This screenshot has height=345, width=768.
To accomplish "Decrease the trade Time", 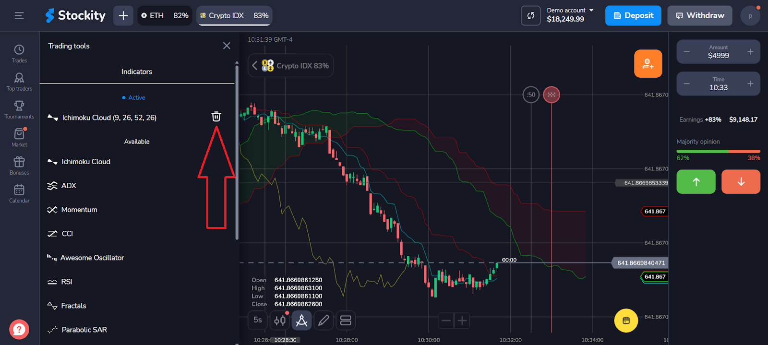I will (x=687, y=84).
